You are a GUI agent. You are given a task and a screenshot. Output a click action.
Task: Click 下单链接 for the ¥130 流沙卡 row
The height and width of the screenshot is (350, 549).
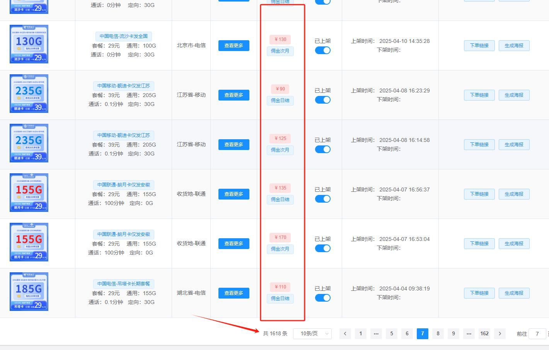479,46
